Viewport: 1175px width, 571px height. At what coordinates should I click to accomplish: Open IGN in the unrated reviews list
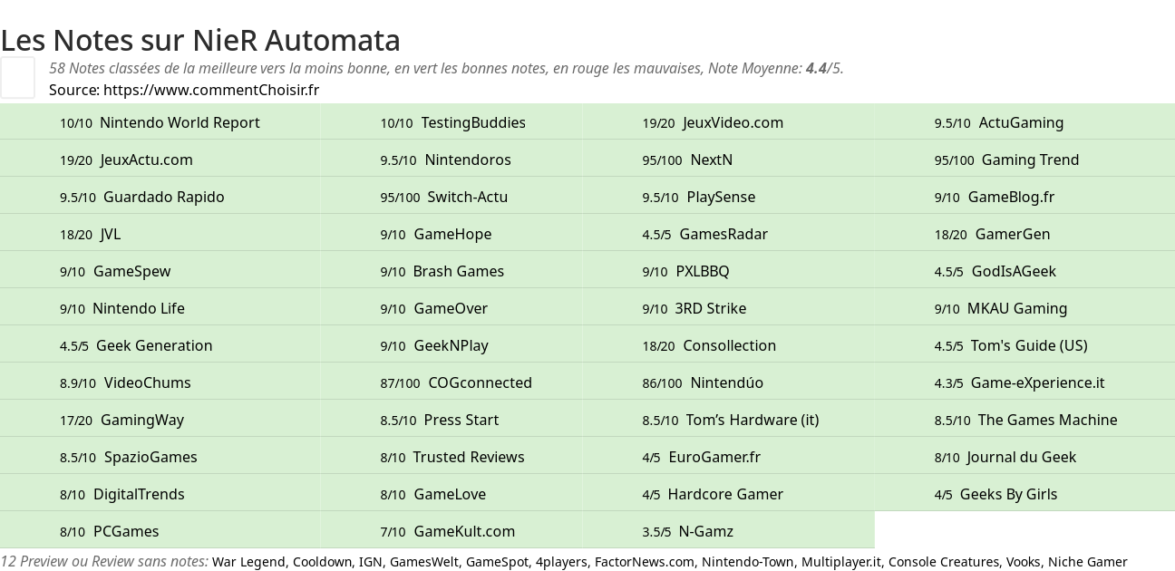[370, 562]
